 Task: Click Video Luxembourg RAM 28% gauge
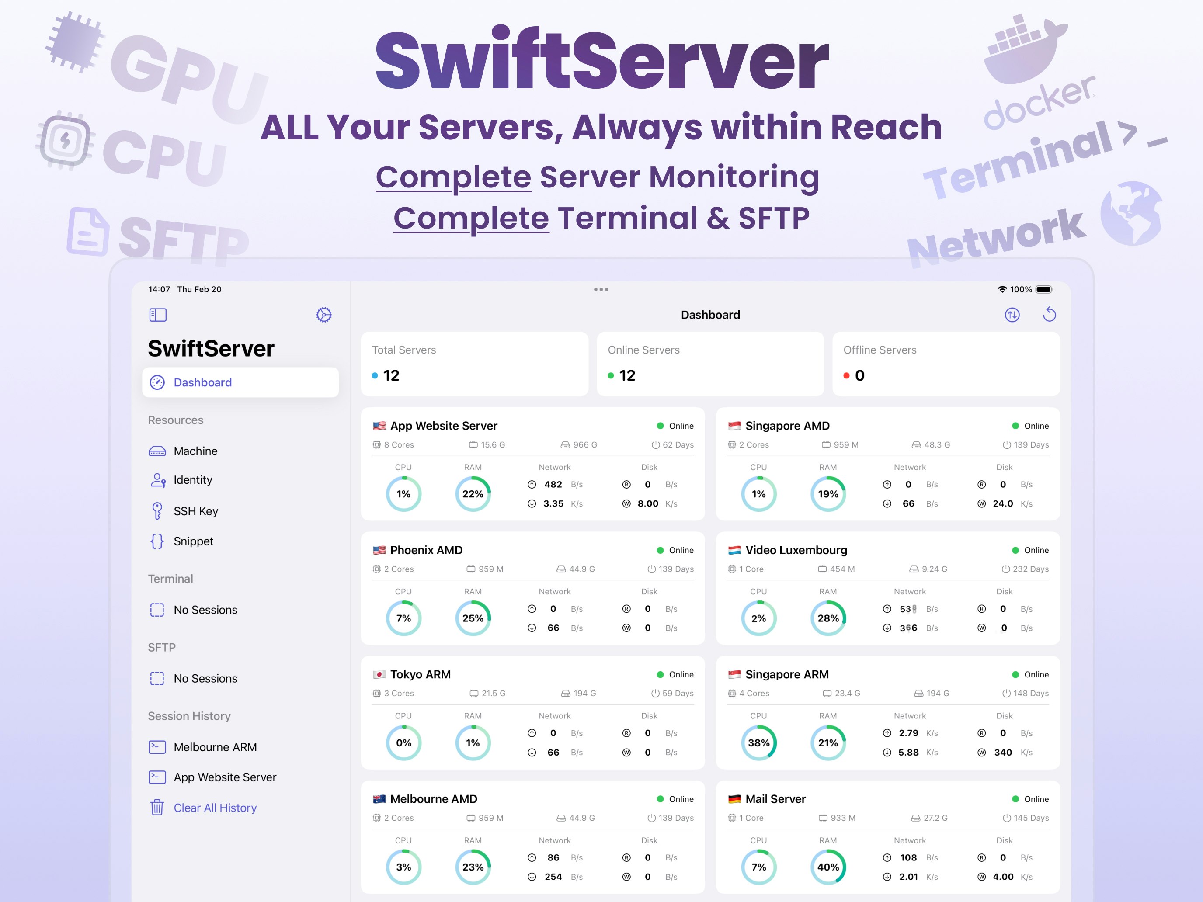(828, 618)
